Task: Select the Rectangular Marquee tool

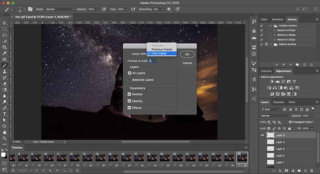Action: 4,29
